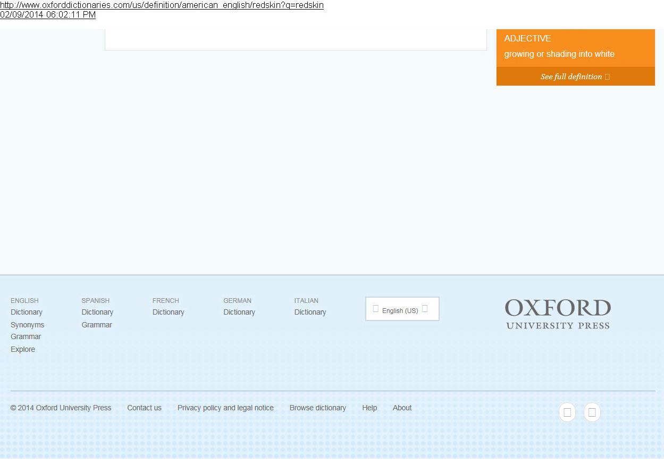Click the icon left of English (US)
The image size is (664, 464).
[376, 309]
